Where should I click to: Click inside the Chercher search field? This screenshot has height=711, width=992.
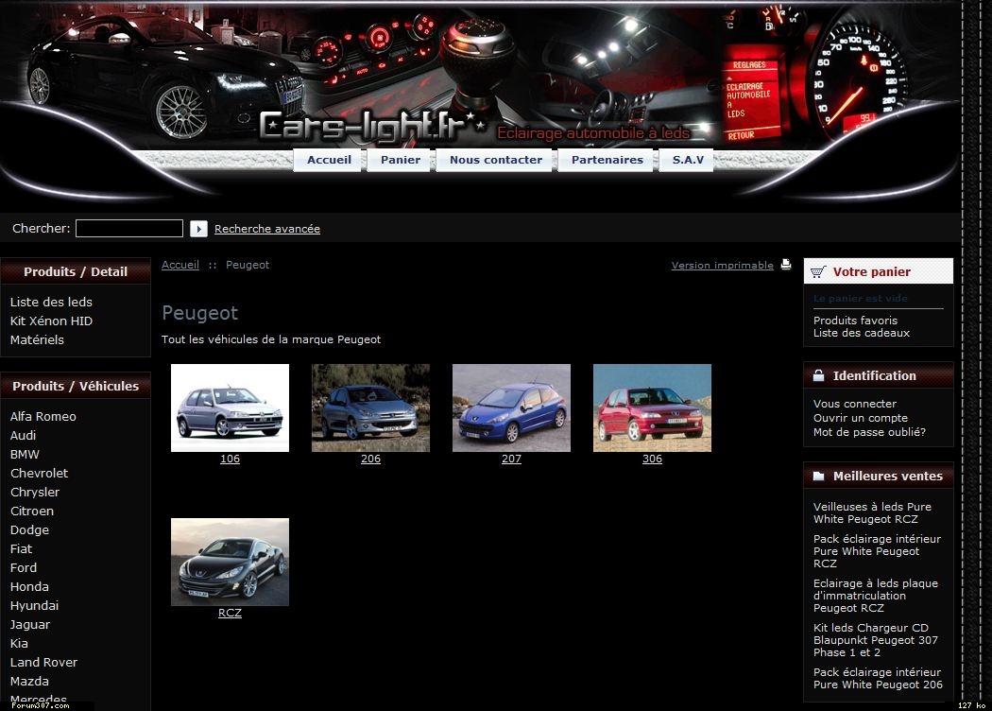129,229
